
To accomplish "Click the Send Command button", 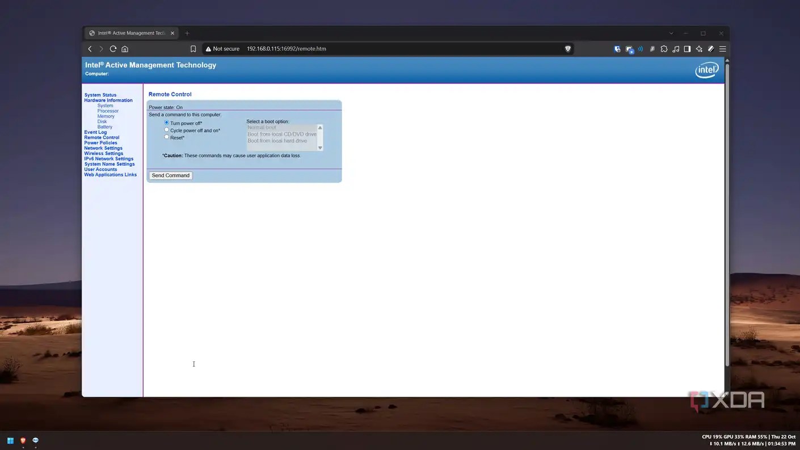I will click(x=171, y=175).
